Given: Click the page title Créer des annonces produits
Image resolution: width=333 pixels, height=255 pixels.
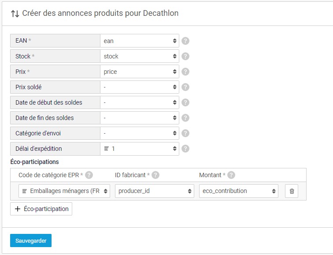Looking at the screenshot, I should pos(100,13).
